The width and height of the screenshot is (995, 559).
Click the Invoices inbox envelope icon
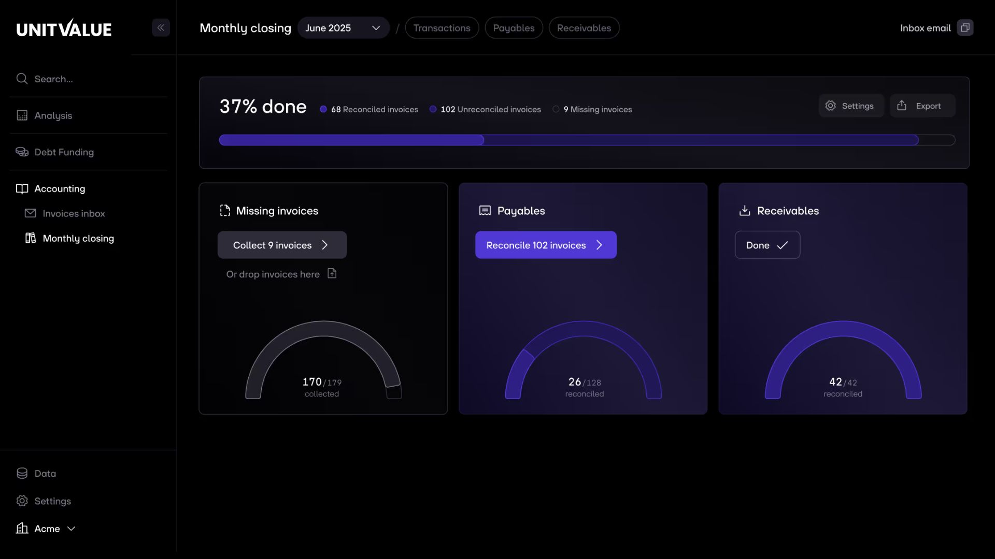coord(31,213)
